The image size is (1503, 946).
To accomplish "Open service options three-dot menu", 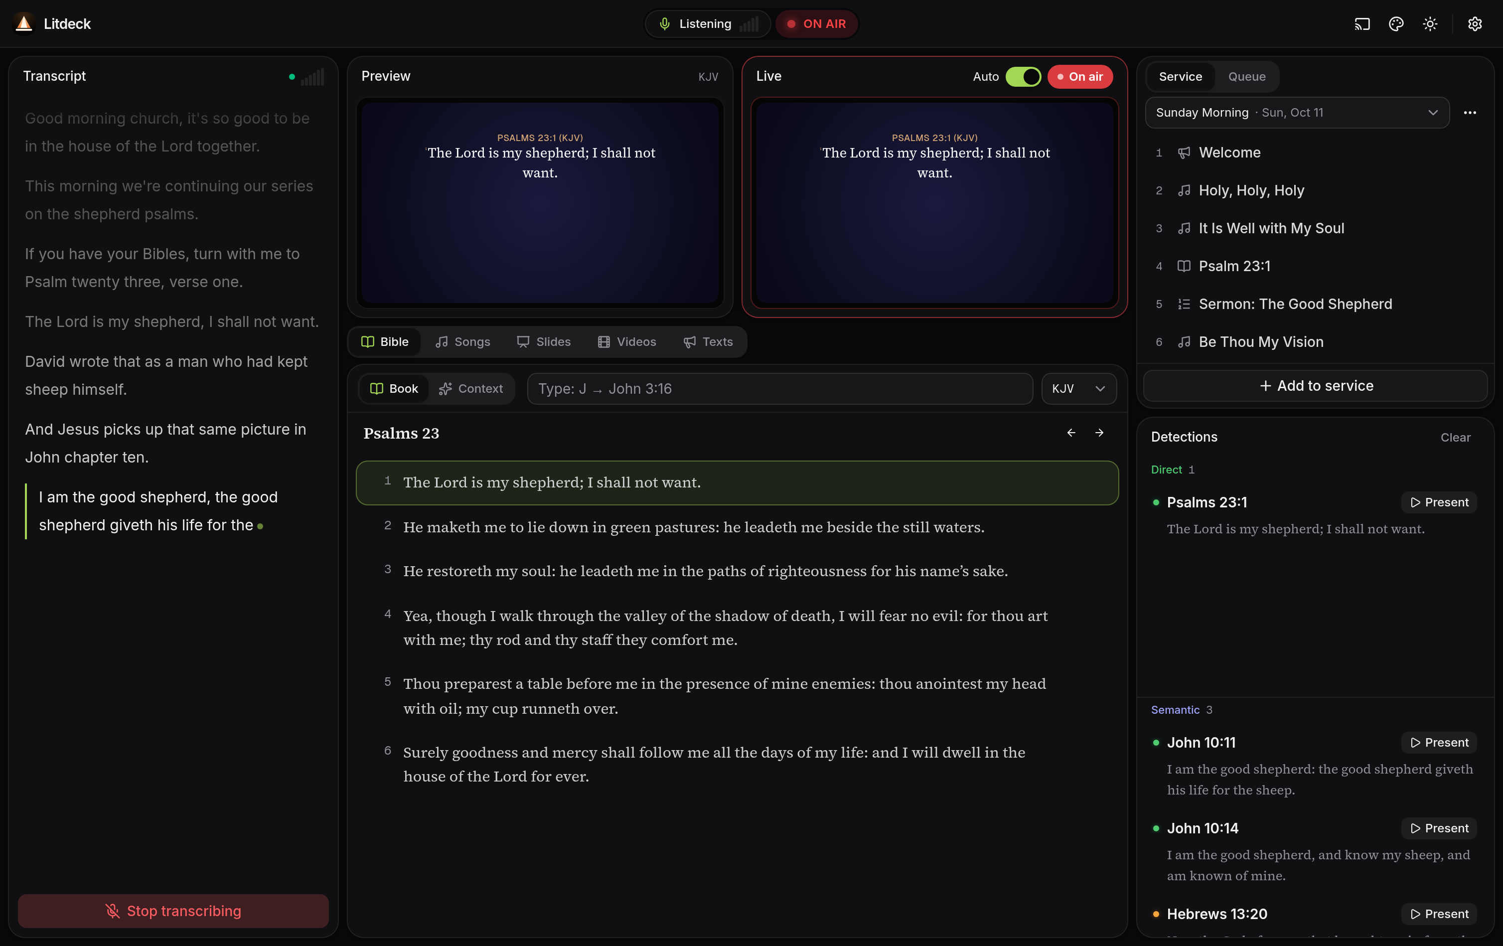I will click(x=1470, y=113).
